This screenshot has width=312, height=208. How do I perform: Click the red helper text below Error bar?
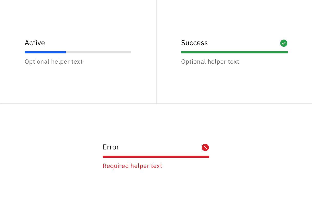coord(132,166)
